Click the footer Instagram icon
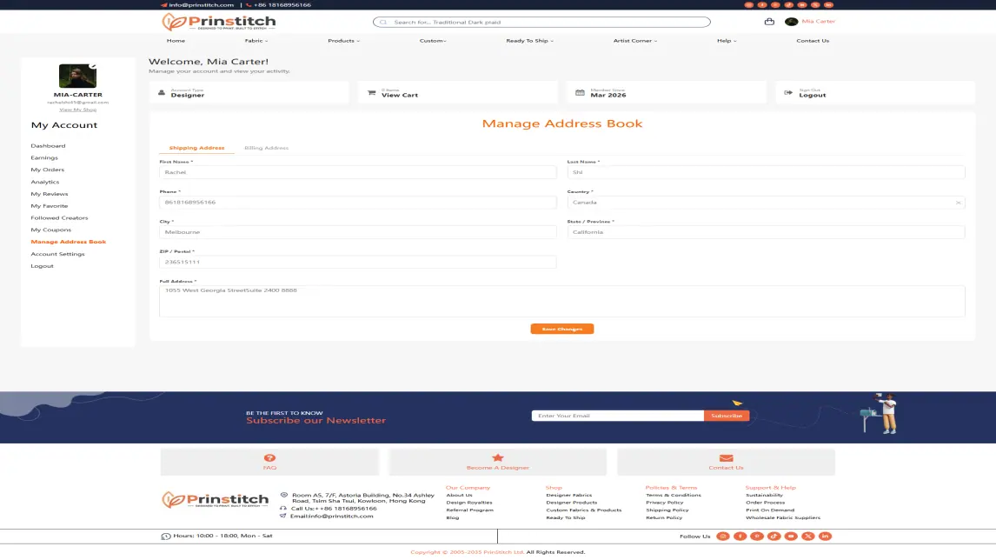This screenshot has width=996, height=560. click(723, 536)
